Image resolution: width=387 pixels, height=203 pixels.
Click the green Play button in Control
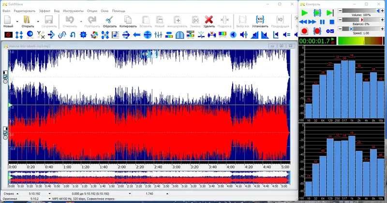click(x=304, y=13)
